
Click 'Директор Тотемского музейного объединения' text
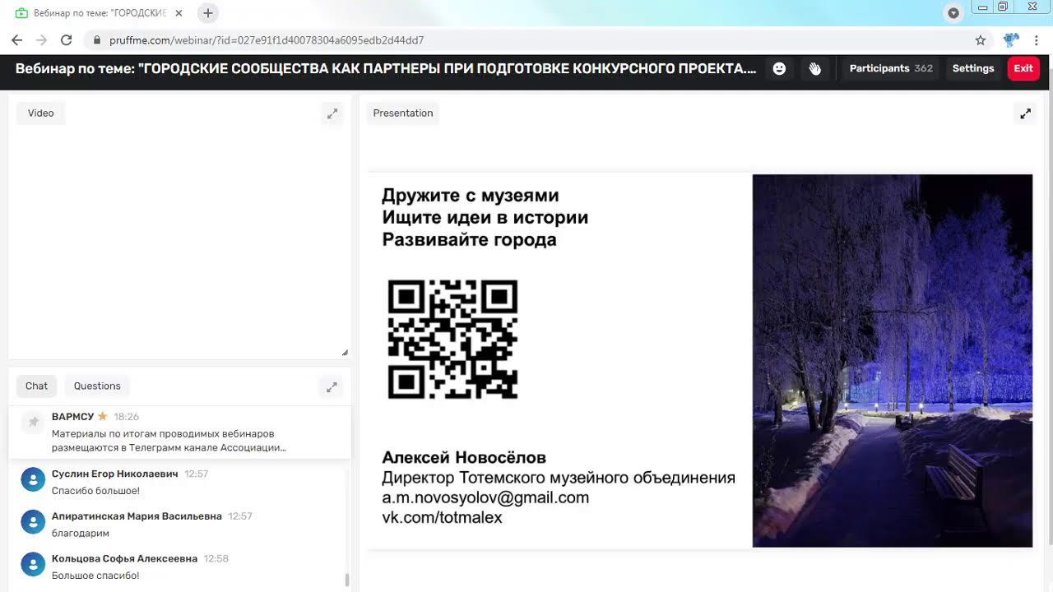(559, 478)
